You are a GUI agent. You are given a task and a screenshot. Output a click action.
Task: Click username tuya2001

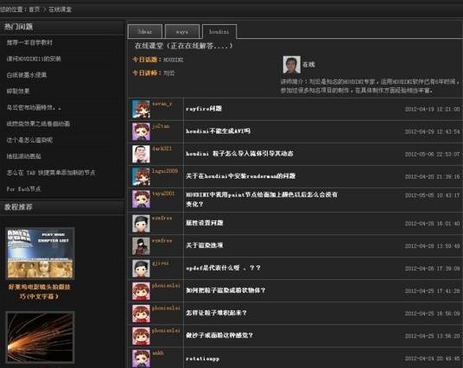pos(163,194)
